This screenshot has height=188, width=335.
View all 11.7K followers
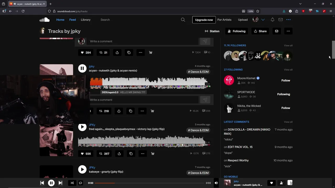tap(288, 45)
